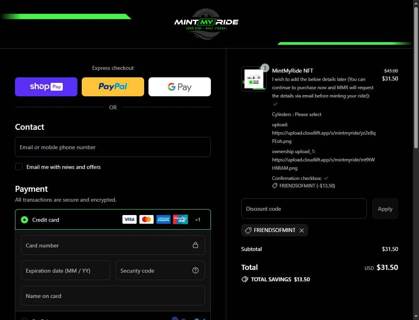The height and width of the screenshot is (320, 419).
Task: Pay with Shop Pay button
Action: 46,87
